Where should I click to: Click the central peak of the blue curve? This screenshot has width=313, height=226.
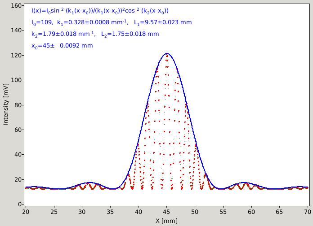[167, 53]
